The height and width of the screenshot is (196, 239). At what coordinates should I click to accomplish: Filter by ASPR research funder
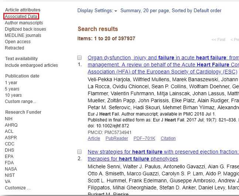point(11,138)
